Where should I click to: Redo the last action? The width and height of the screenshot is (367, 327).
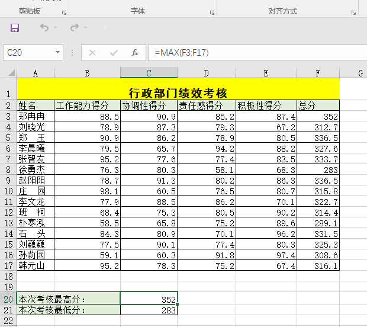click(75, 28)
